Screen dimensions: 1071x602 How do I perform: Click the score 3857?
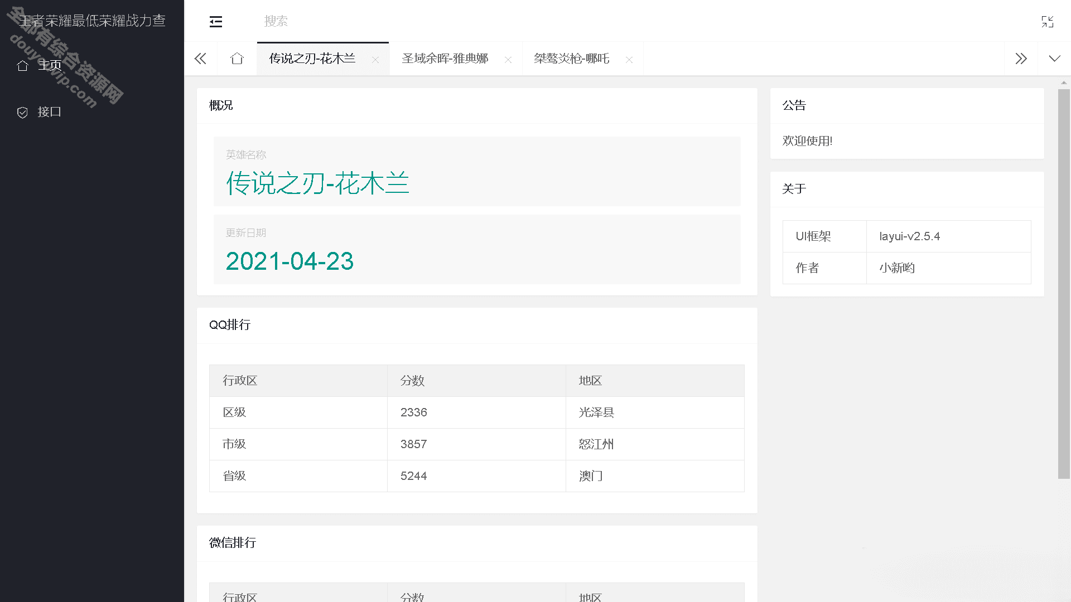[x=413, y=444]
